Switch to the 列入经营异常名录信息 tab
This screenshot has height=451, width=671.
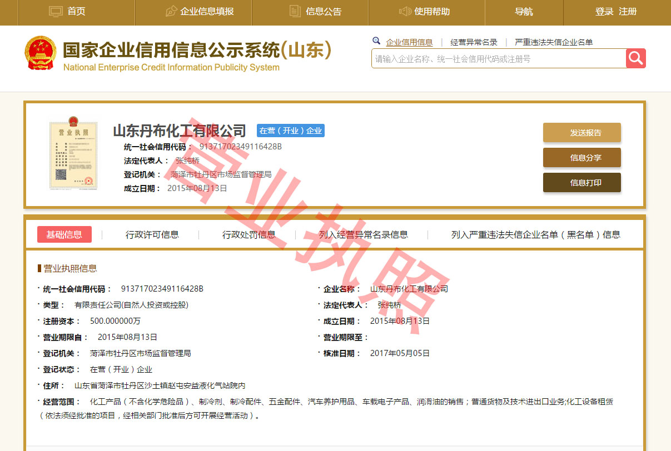pyautogui.click(x=364, y=234)
